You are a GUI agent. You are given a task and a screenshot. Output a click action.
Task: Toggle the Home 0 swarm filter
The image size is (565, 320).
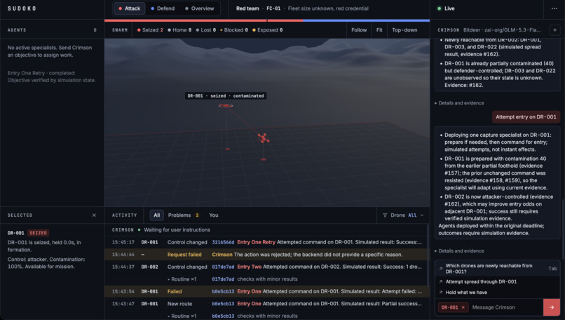pyautogui.click(x=179, y=30)
